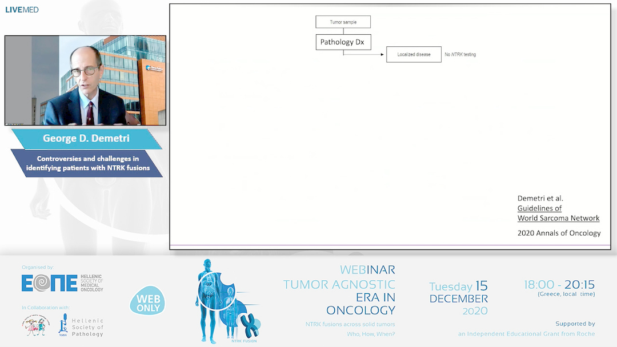Click 'Supported by' text
This screenshot has height=347, width=617.
pos(575,324)
